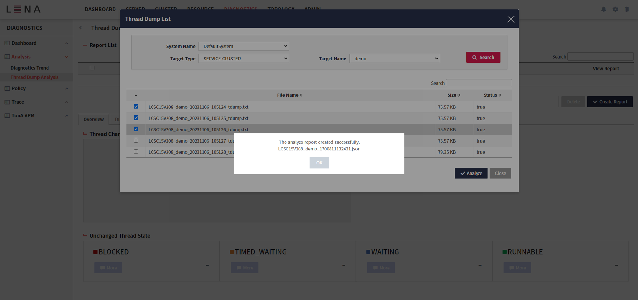
Task: Select the Dashboard sidebar icon
Action: click(7, 43)
